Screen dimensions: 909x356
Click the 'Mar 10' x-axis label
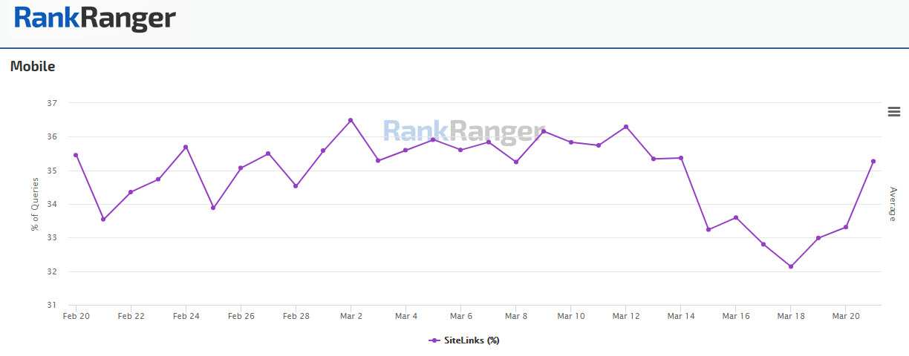570,316
